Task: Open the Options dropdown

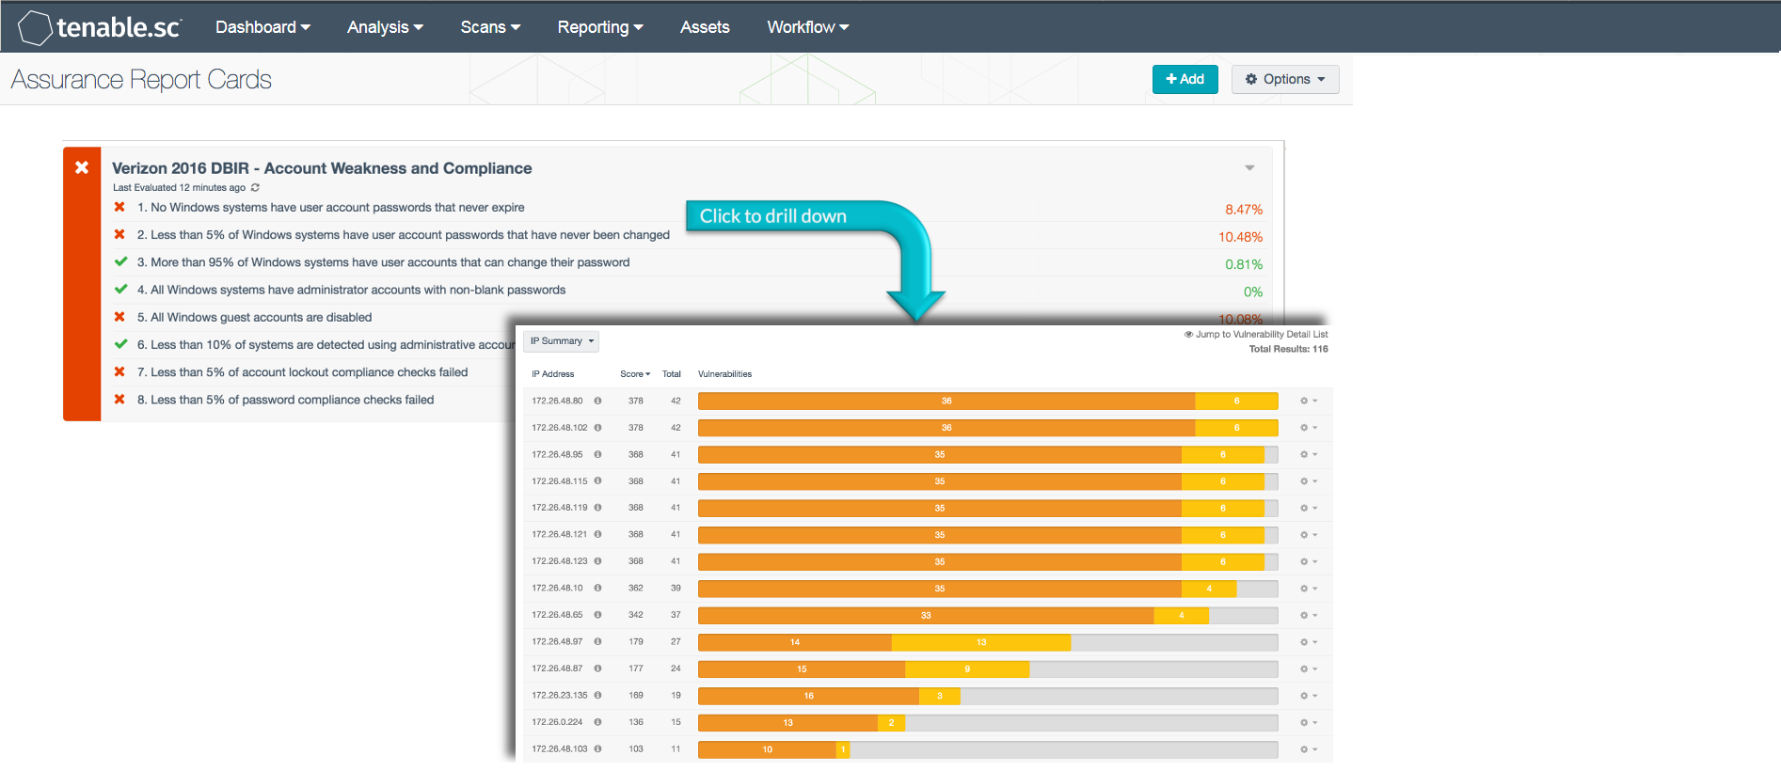Action: (1285, 79)
